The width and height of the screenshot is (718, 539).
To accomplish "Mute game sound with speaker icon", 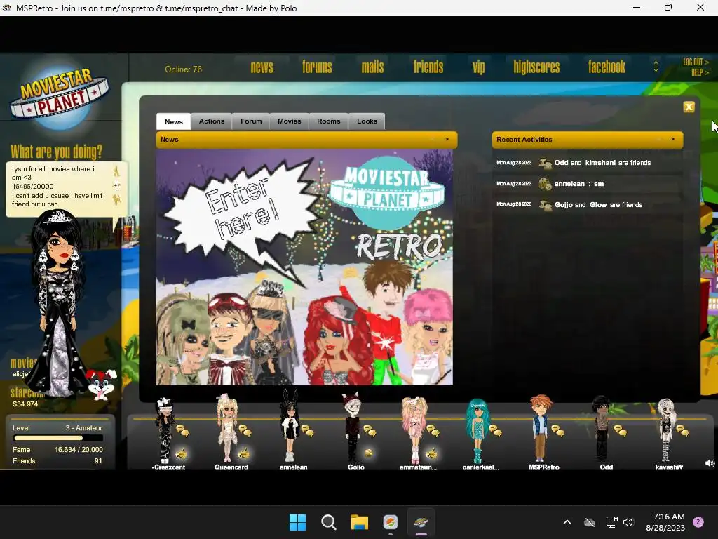I will point(710,463).
